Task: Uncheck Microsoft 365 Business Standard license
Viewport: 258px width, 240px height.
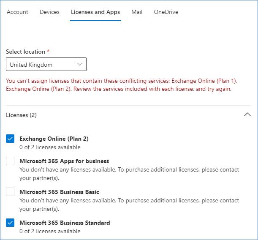Action: coord(10,223)
